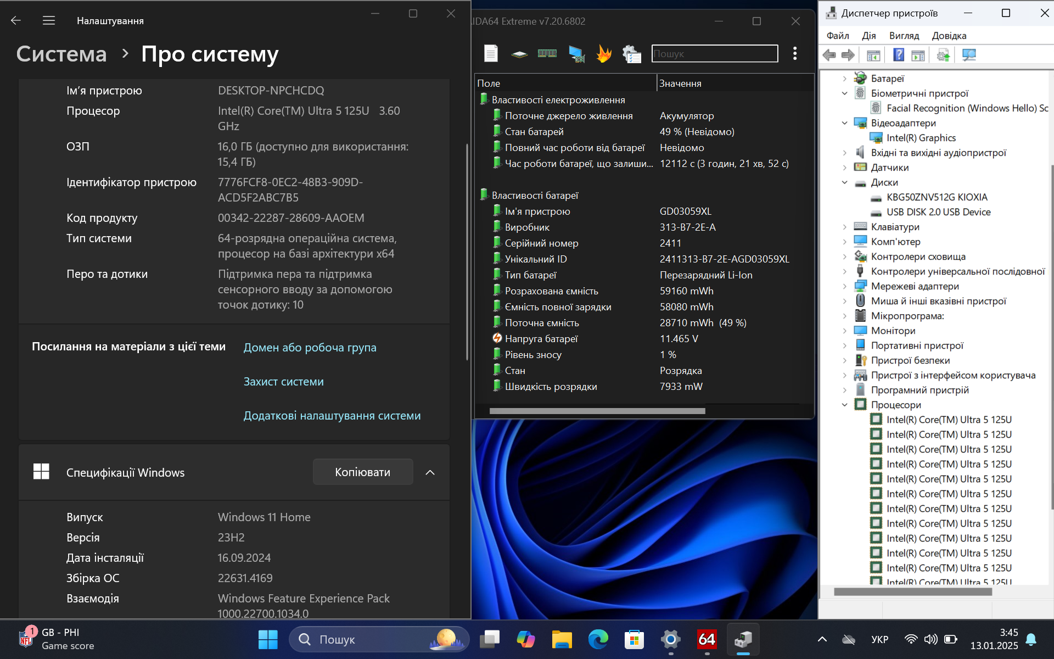This screenshot has height=659, width=1054.
Task: Open File Explorer from the taskbar
Action: [x=562, y=639]
